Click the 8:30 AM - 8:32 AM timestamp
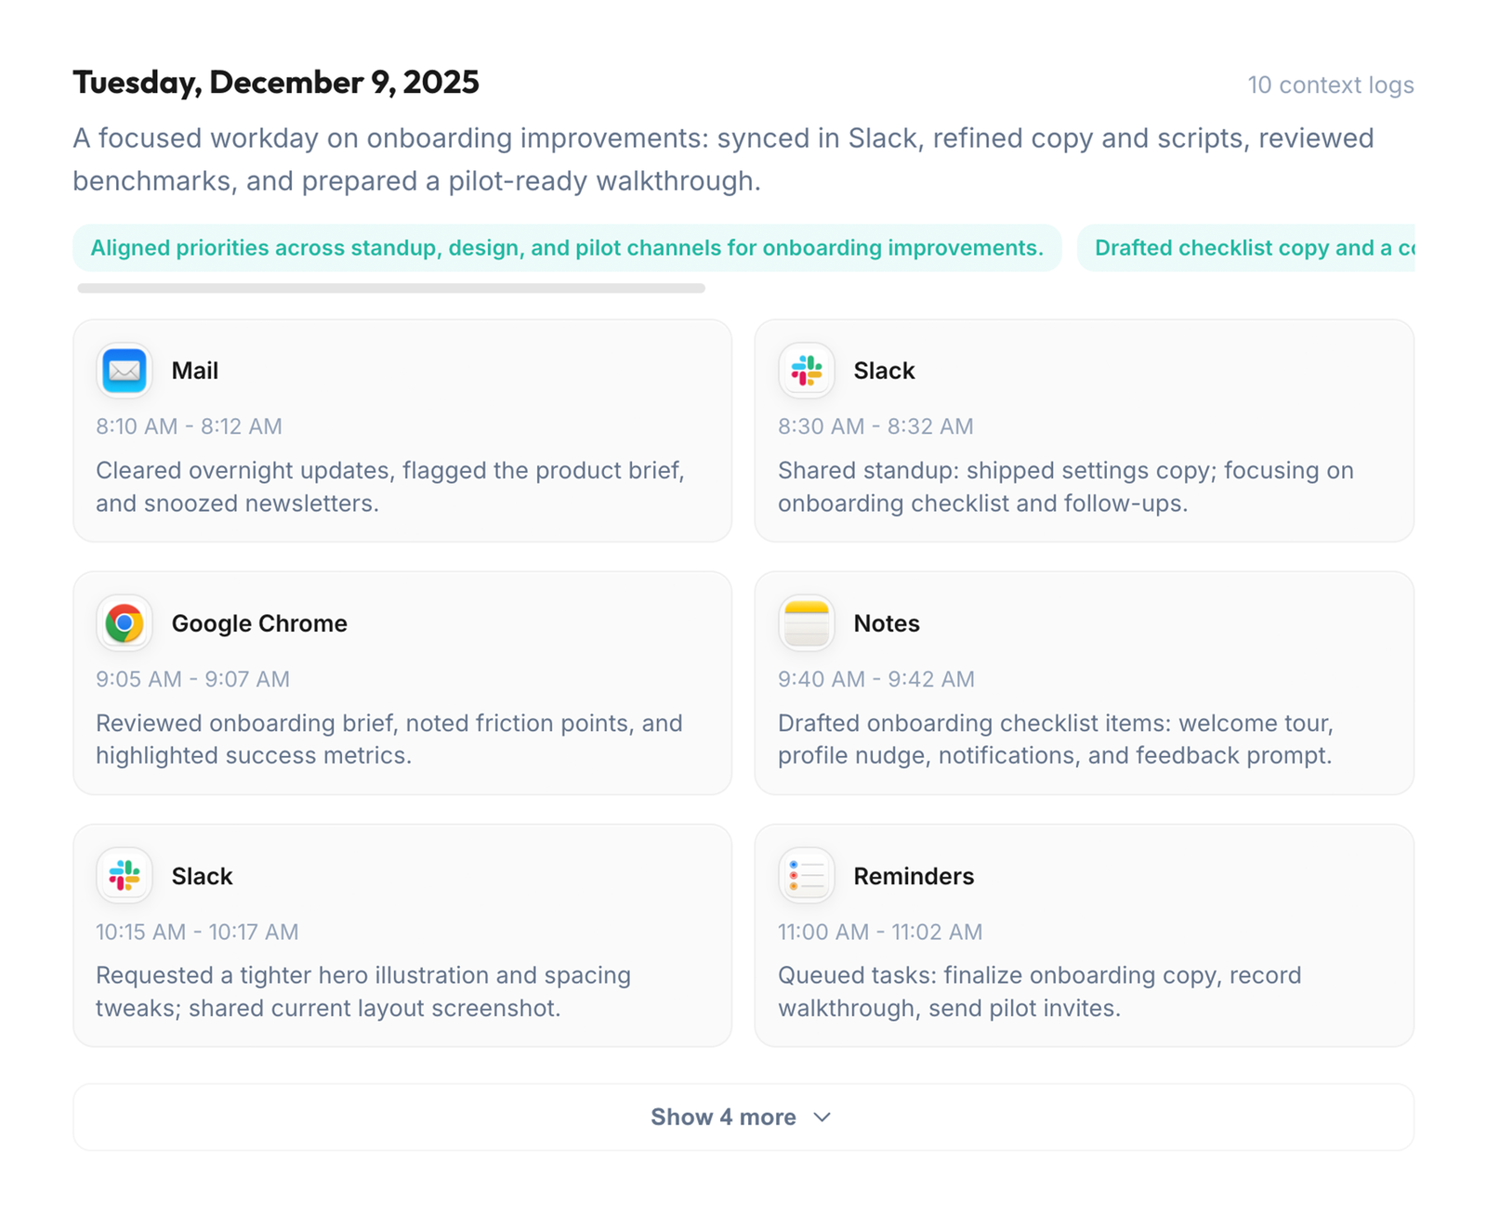The height and width of the screenshot is (1215, 1487). 875,426
